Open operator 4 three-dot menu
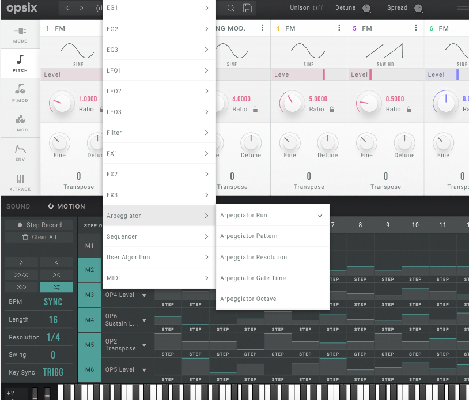 339,28
